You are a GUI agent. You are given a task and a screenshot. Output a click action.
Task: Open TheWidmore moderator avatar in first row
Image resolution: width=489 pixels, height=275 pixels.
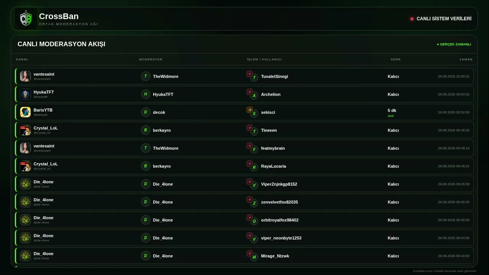146,76
